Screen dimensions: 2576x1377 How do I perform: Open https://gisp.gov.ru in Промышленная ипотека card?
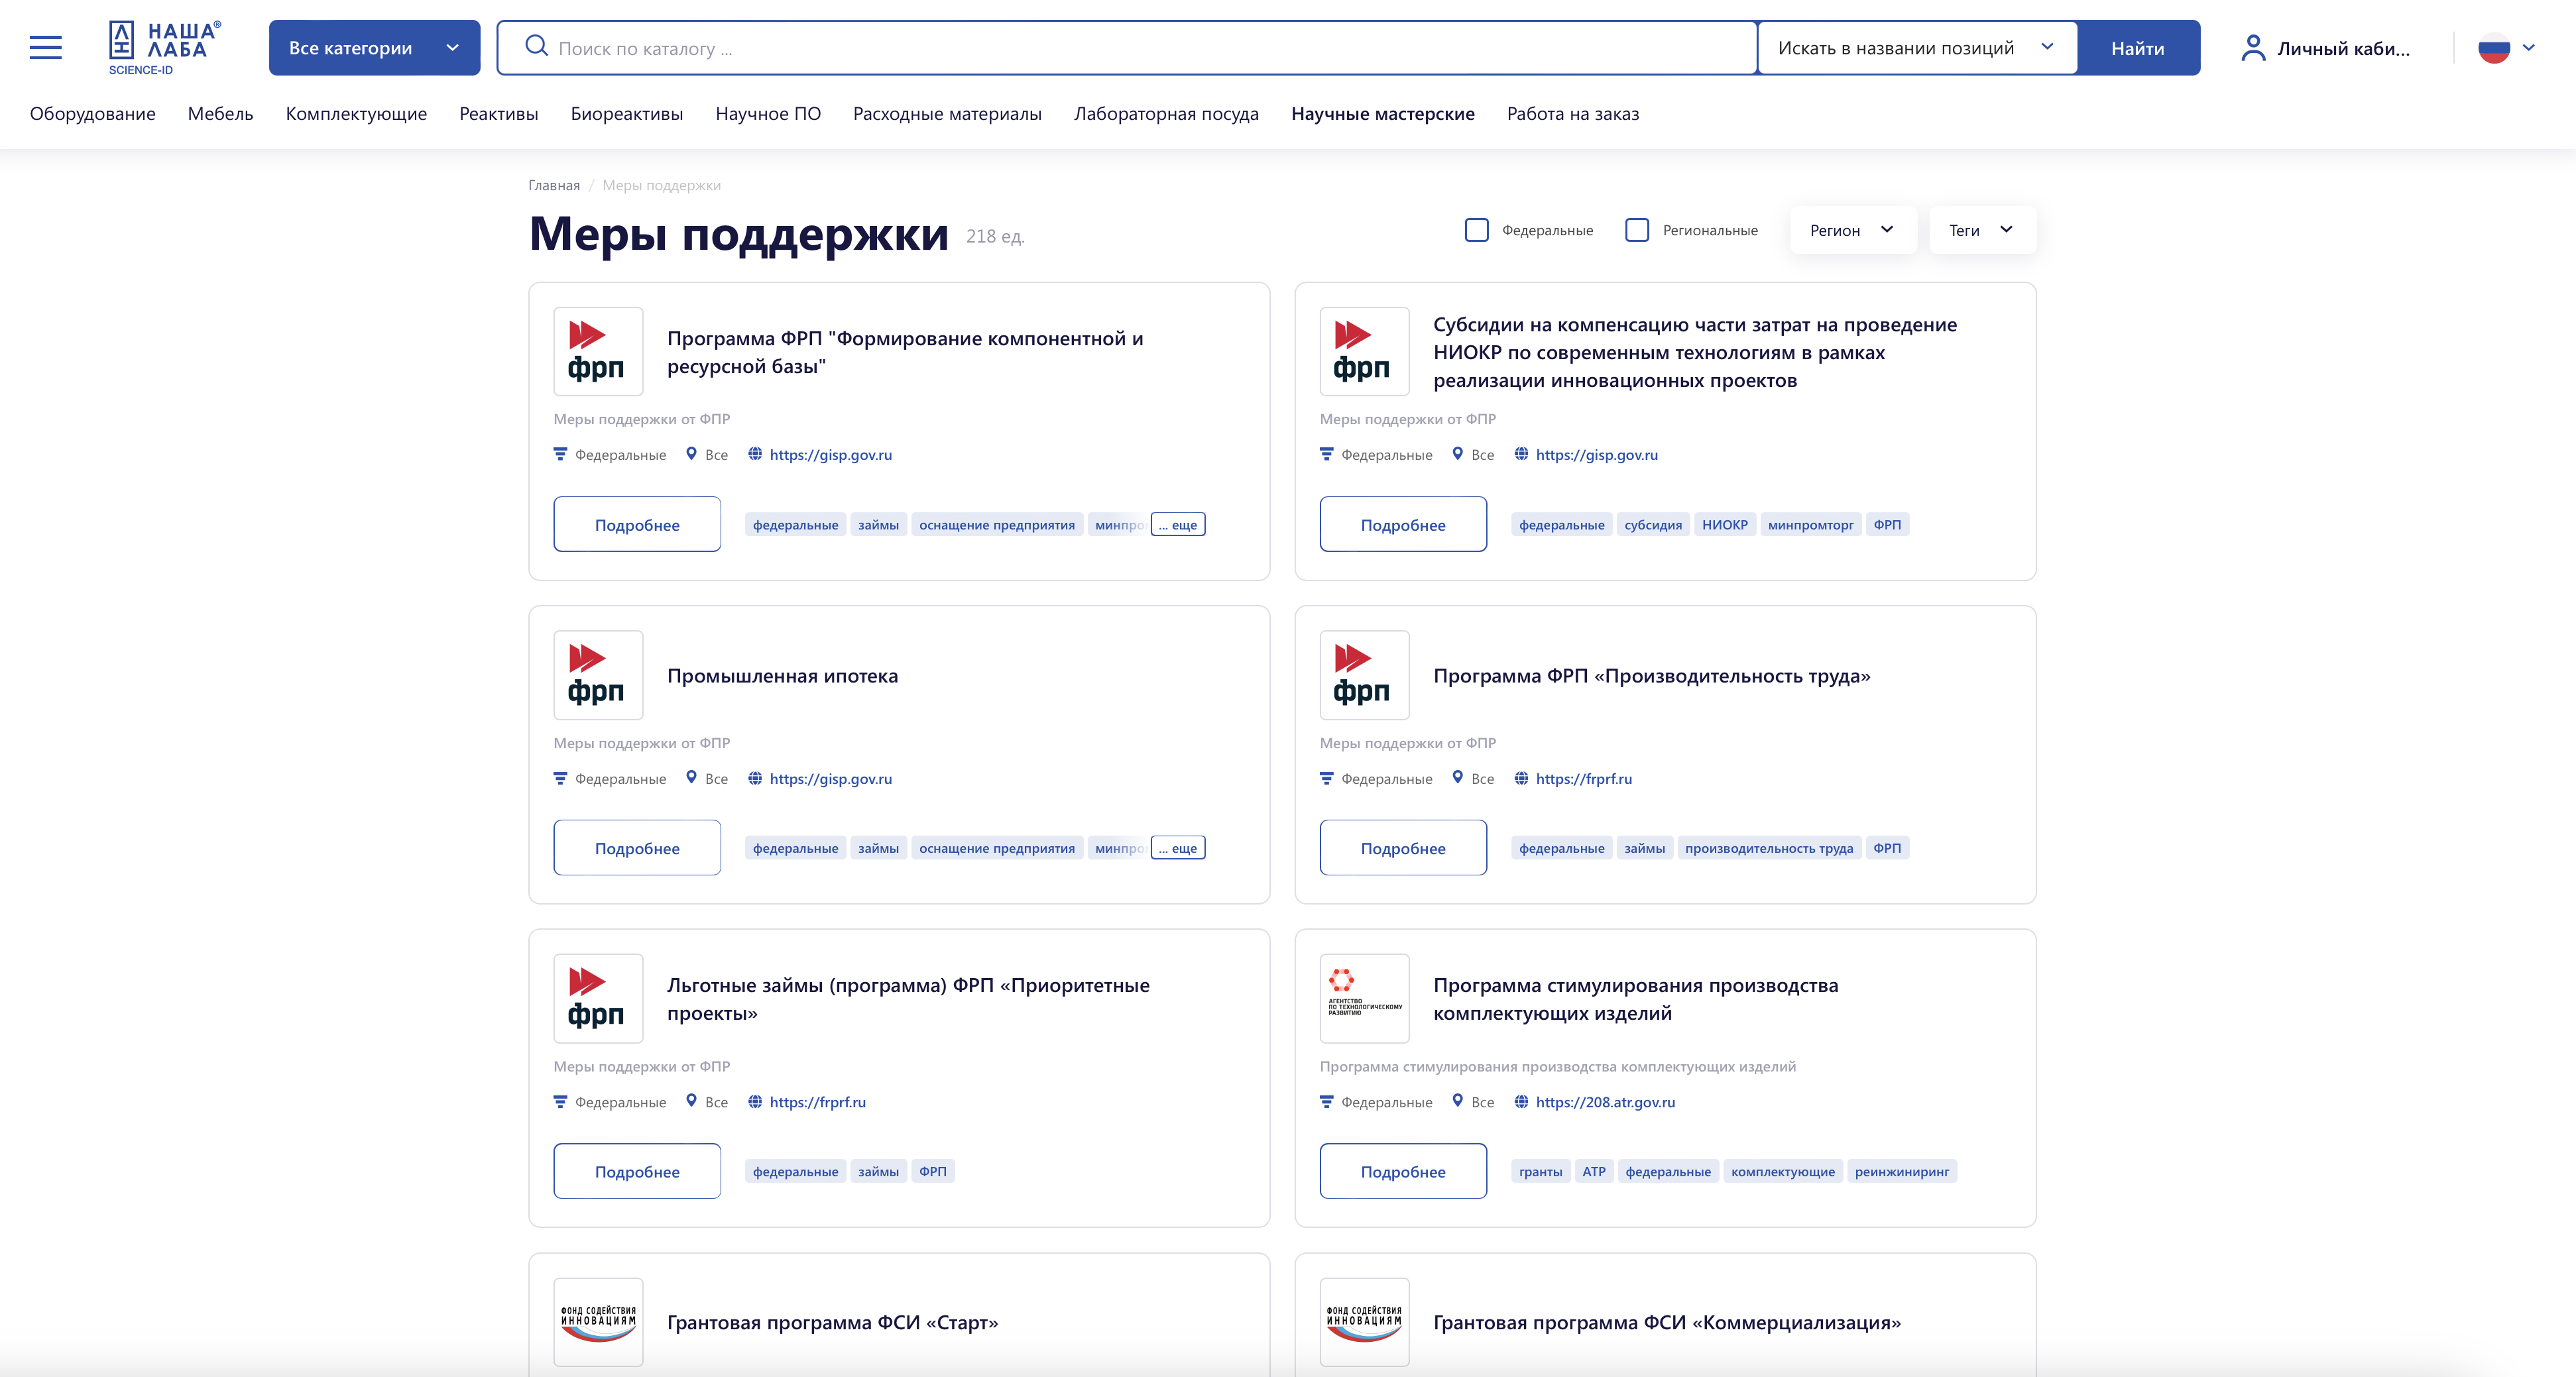point(831,778)
